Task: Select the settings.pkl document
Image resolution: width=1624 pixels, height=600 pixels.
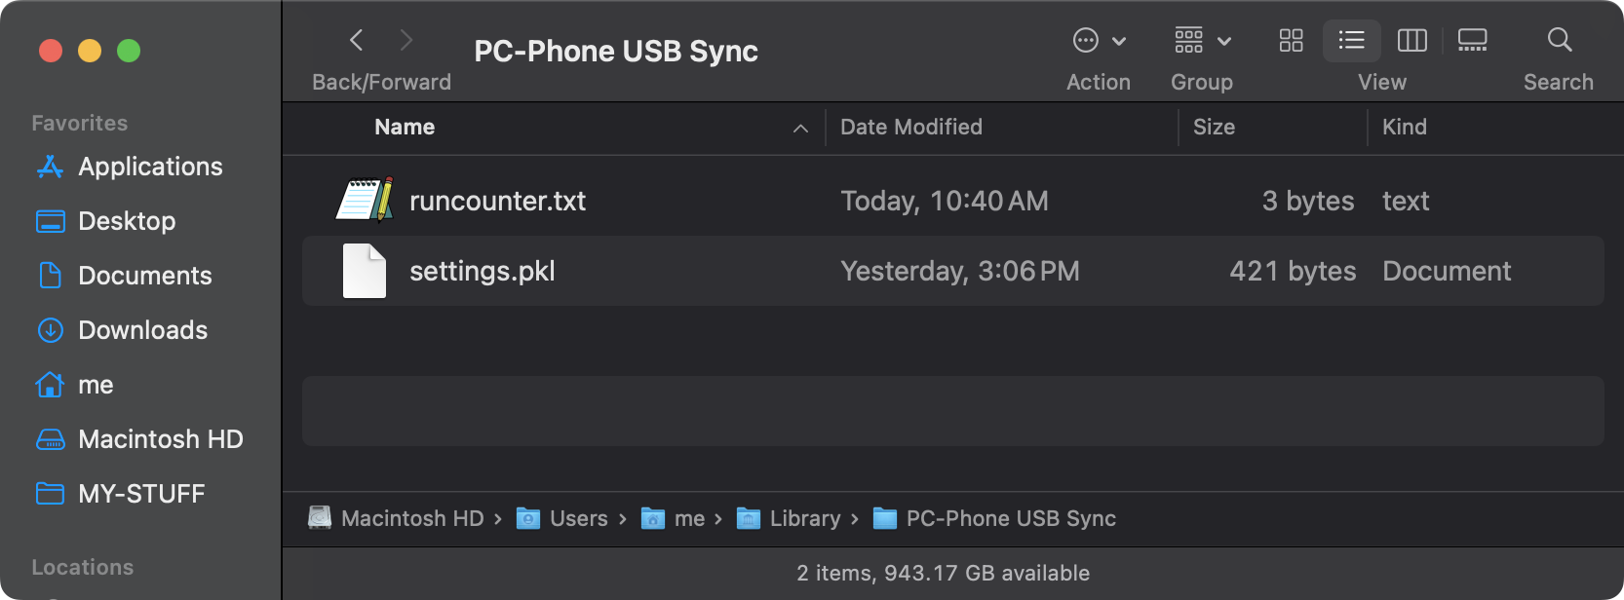Action: (482, 271)
